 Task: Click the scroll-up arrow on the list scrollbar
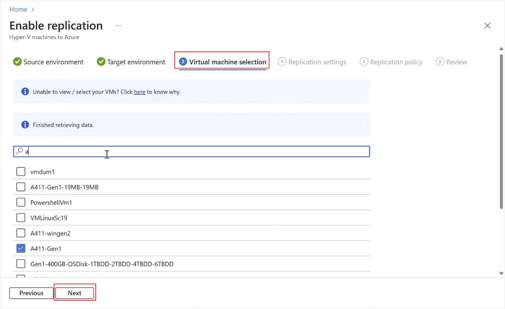[501, 49]
